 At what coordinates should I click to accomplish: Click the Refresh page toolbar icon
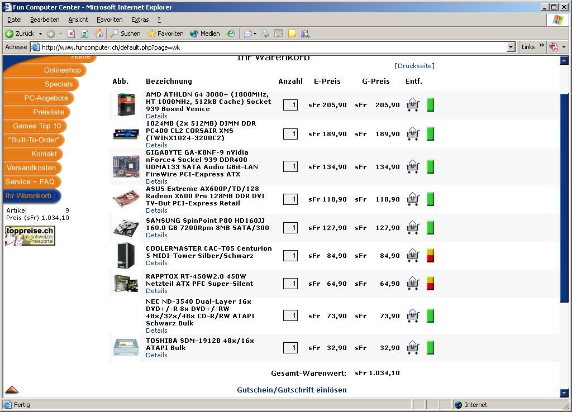[84, 33]
